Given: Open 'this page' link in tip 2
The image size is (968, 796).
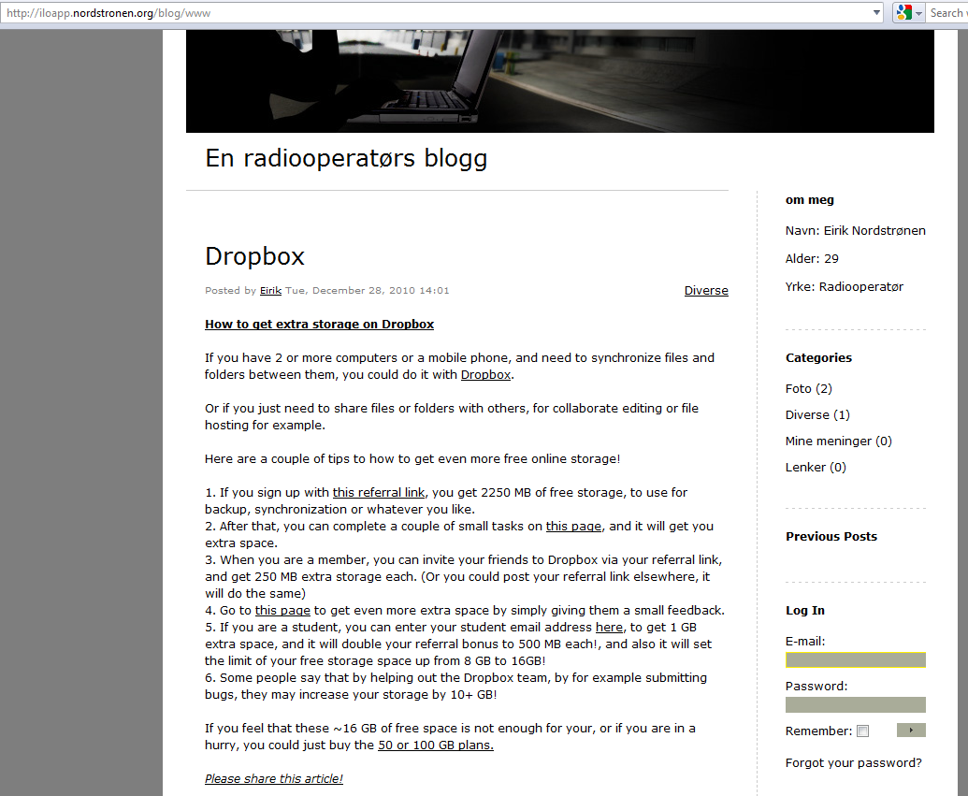Looking at the screenshot, I should click(x=573, y=526).
